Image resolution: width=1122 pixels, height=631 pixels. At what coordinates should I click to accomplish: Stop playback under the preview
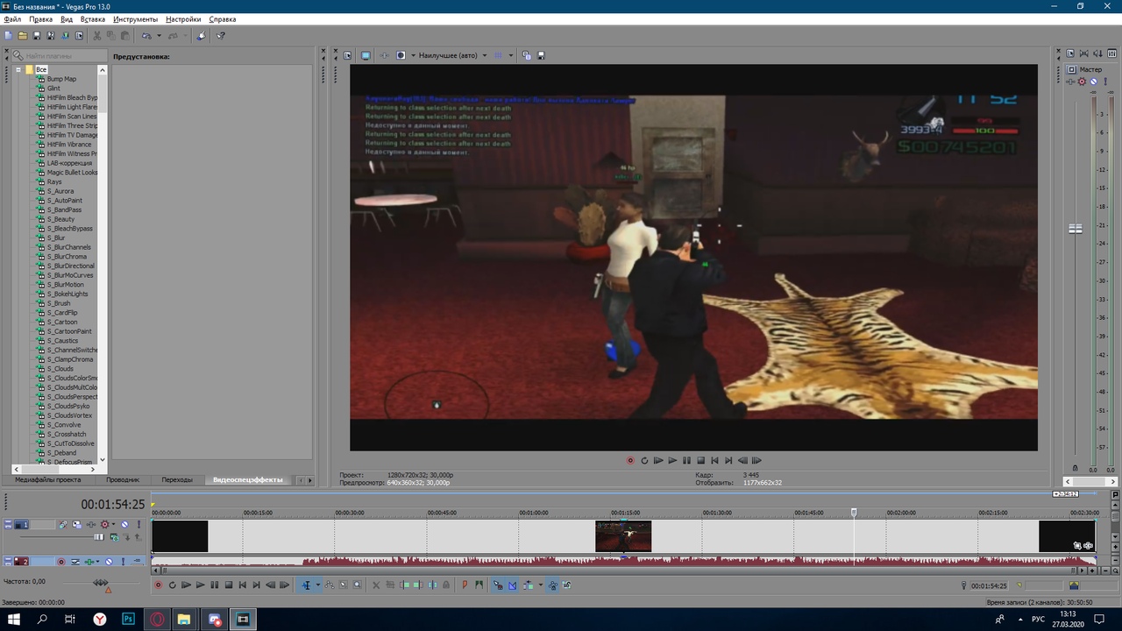pos(700,460)
